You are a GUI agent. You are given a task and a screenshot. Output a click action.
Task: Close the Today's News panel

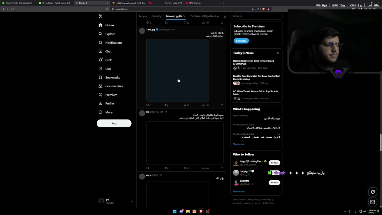coord(278,53)
